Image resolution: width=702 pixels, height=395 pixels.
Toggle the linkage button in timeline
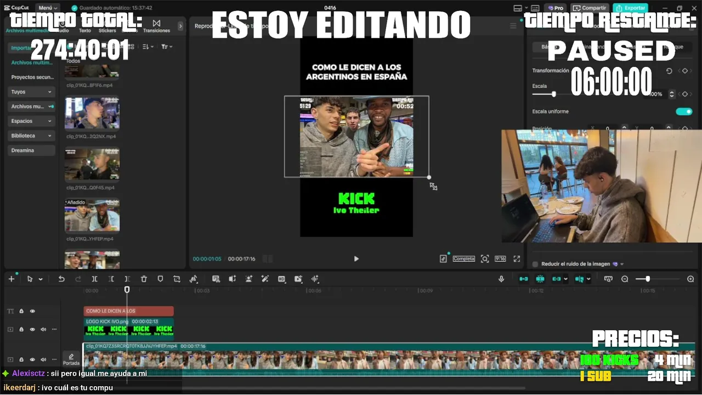coord(557,279)
